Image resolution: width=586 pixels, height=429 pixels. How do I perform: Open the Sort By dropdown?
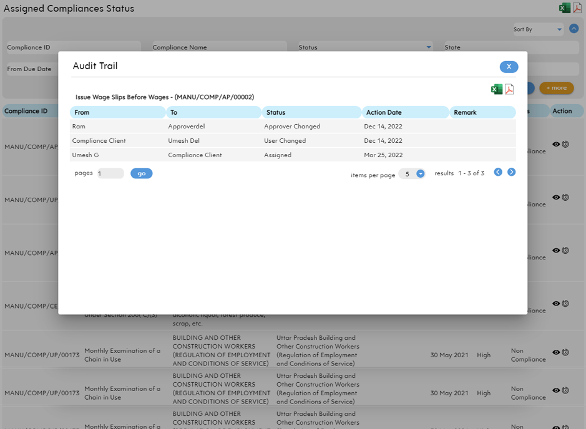click(538, 29)
